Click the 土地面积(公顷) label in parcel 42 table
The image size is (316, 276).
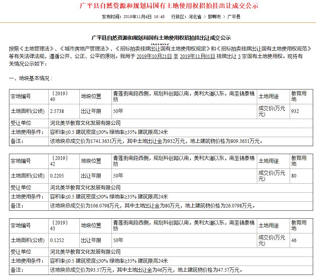point(28,176)
